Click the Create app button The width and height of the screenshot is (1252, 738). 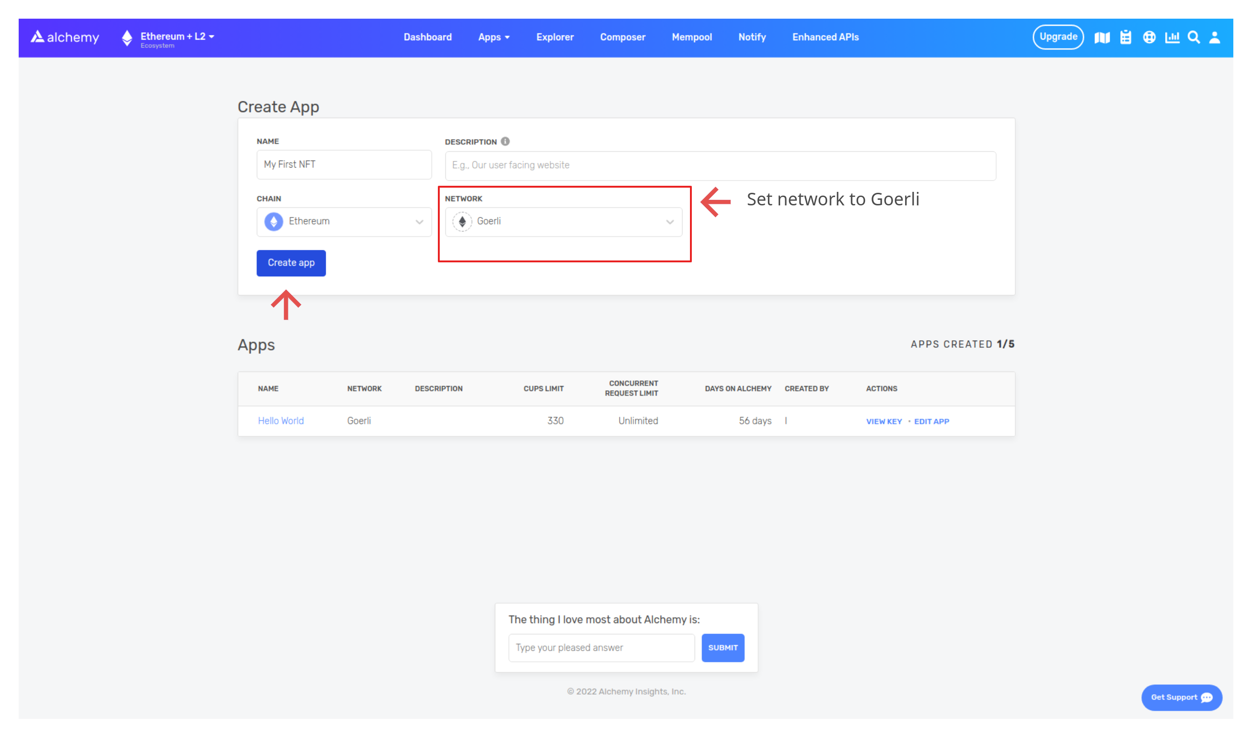pyautogui.click(x=291, y=263)
